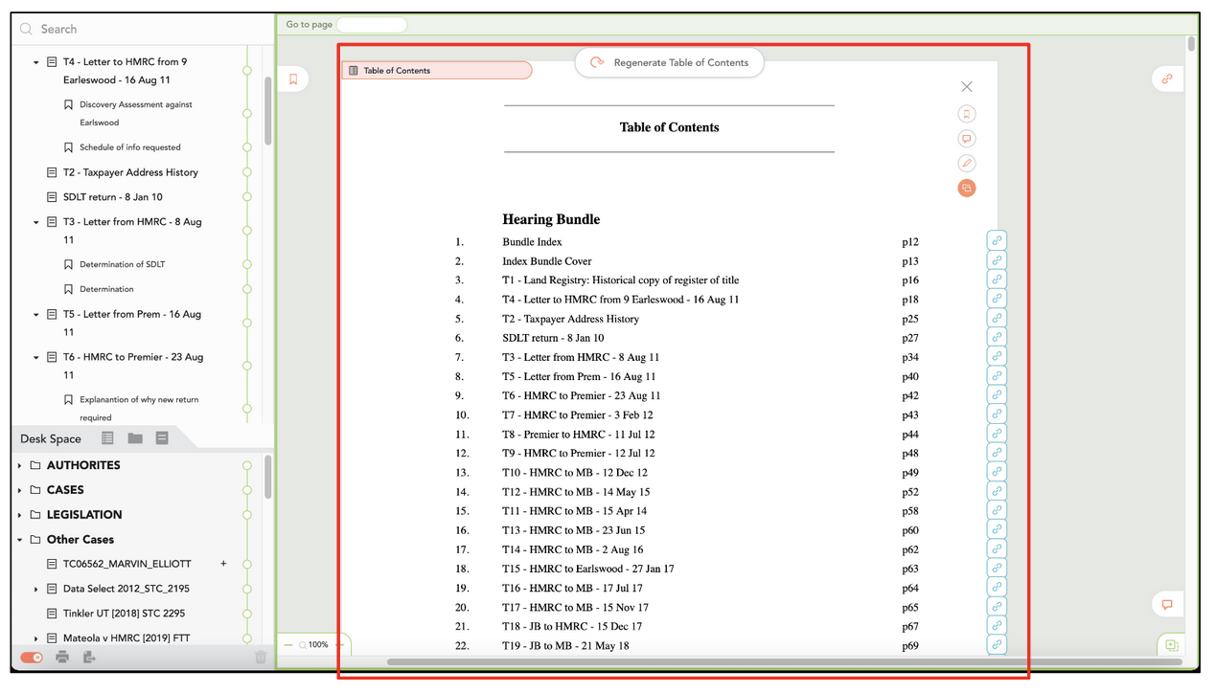Click the round bookmark icon on the page
Screen dimensions: 1217x693
(x=966, y=114)
